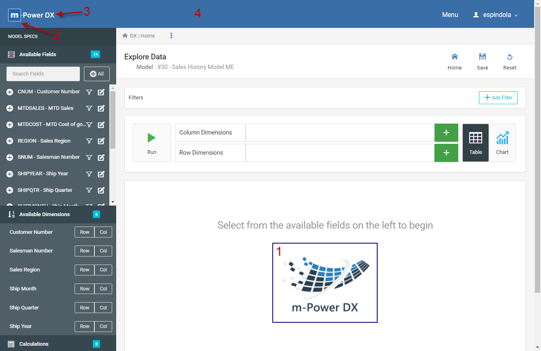Image resolution: width=541 pixels, height=351 pixels.
Task: Add a row dimension with plus button
Action: [x=446, y=153]
